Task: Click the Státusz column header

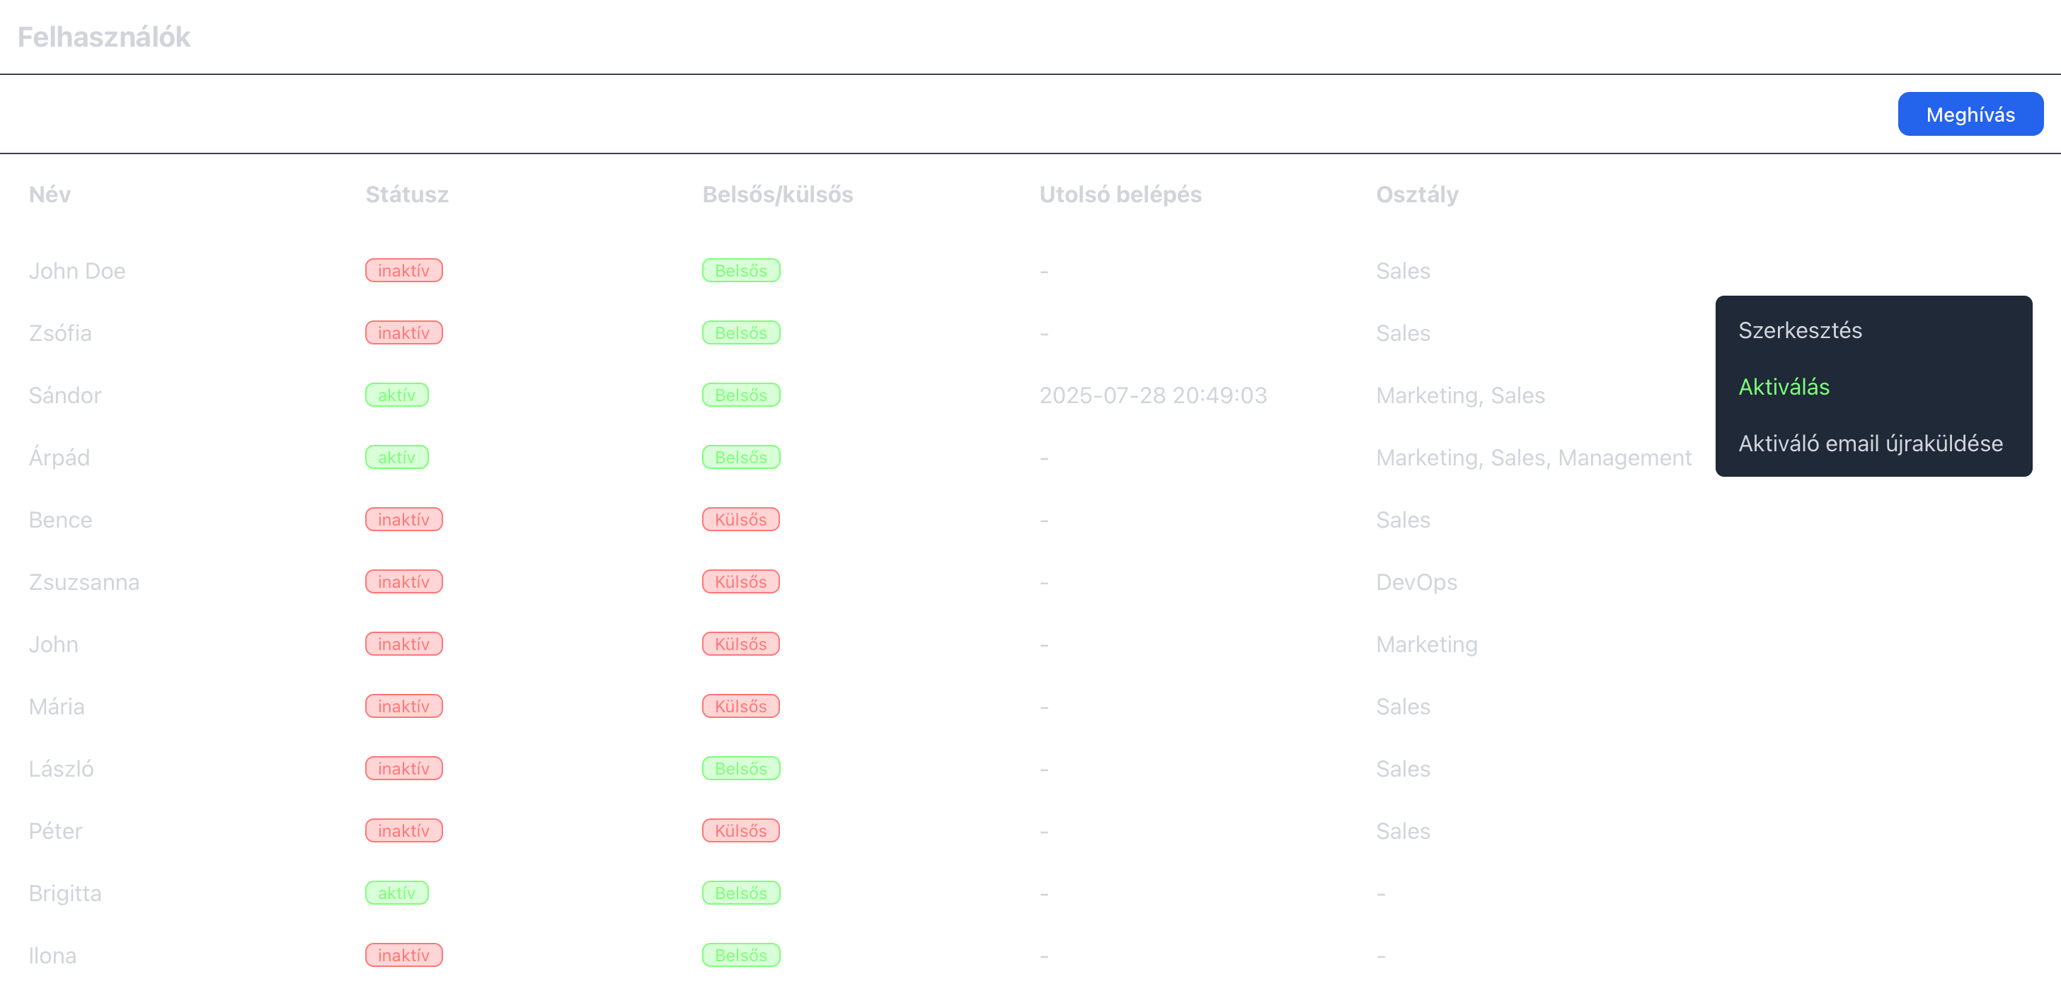Action: [x=406, y=195]
